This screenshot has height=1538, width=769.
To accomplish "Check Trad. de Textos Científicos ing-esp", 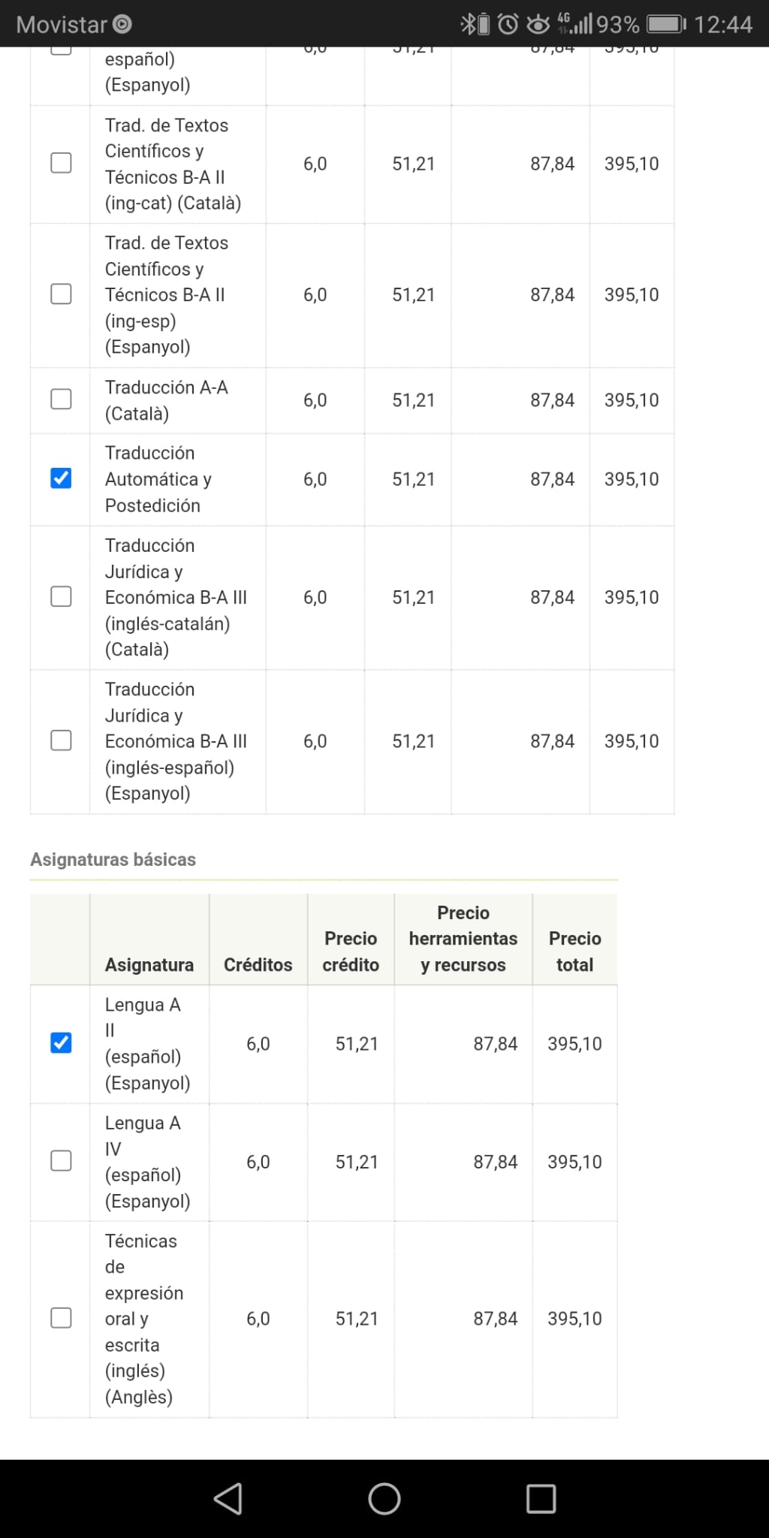I will (x=61, y=294).
